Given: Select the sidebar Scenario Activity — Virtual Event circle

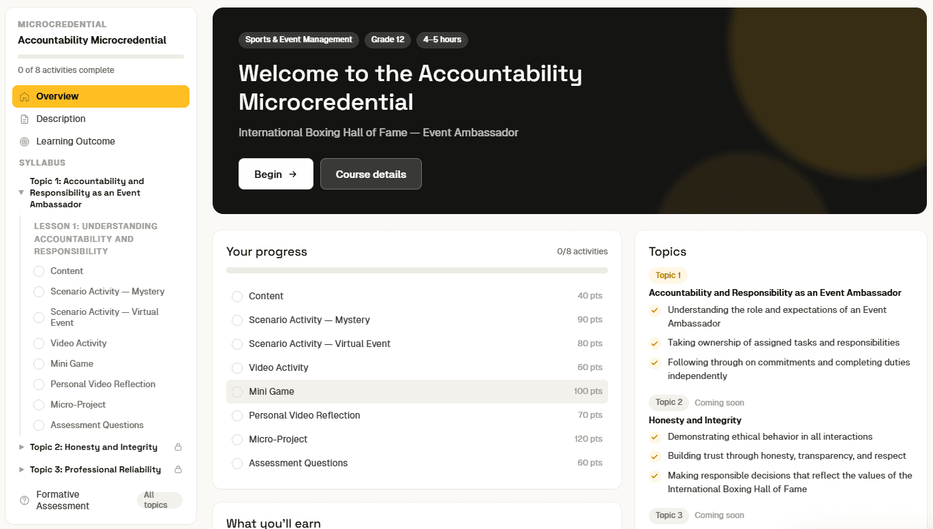Looking at the screenshot, I should (x=39, y=318).
